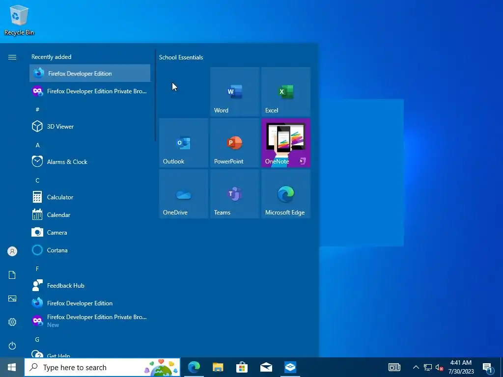Open the Outlook tile

(184, 143)
